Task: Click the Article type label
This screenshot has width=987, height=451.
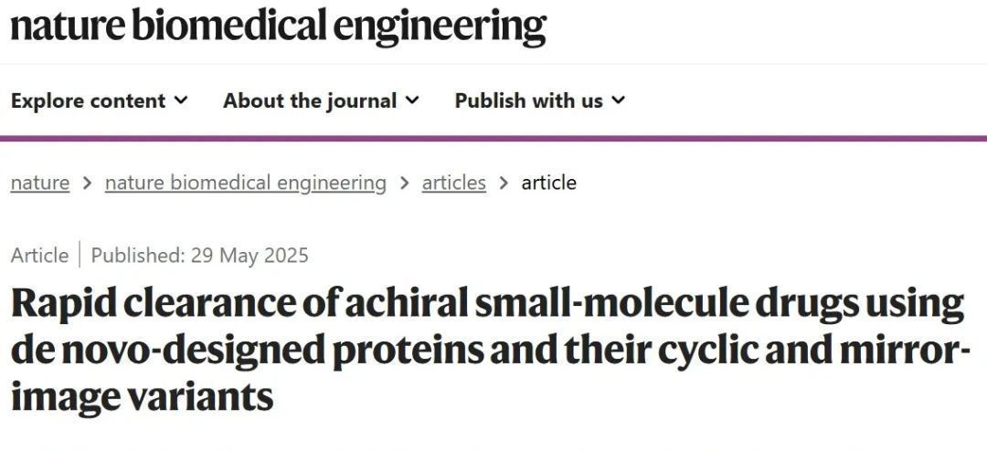Action: [39, 256]
